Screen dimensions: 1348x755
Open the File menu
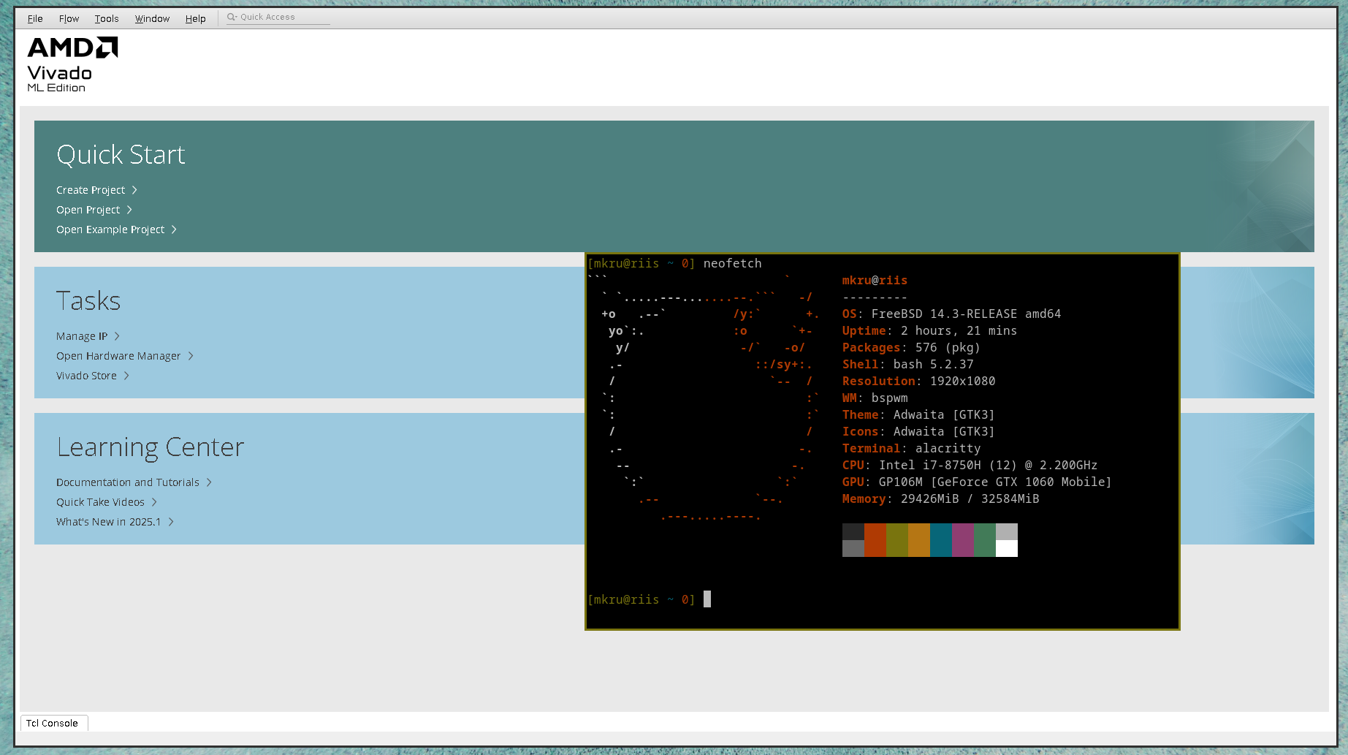tap(35, 18)
